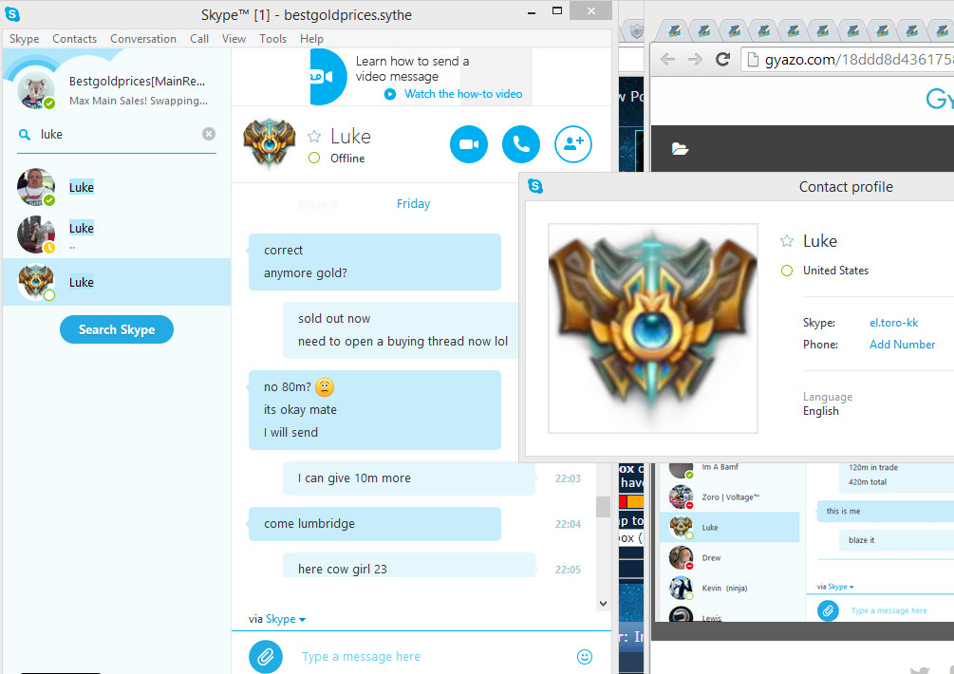Expand the via Skype dropdown
Image resolution: width=954 pixels, height=674 pixels.
click(286, 619)
